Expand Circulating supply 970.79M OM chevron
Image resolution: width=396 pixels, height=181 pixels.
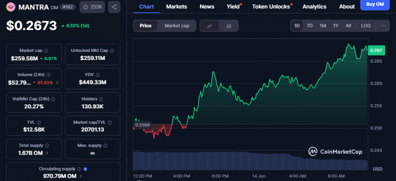(80, 176)
